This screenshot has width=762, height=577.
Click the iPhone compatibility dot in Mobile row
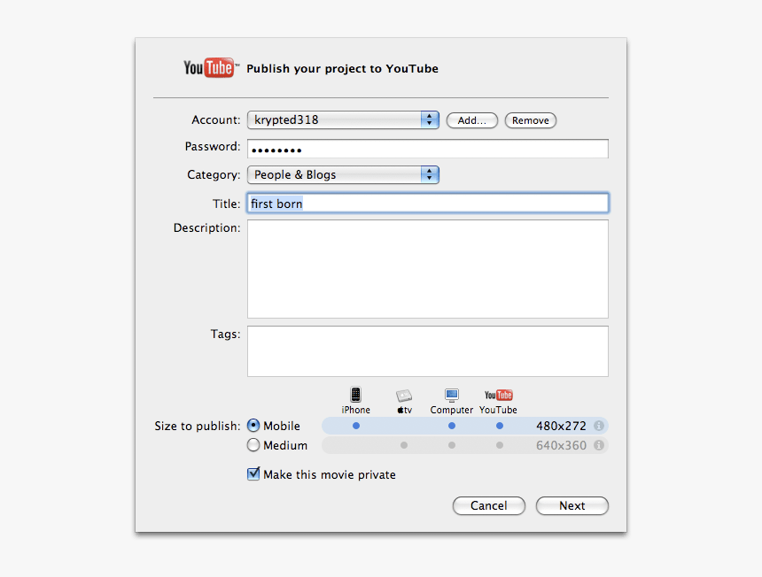[x=356, y=426]
